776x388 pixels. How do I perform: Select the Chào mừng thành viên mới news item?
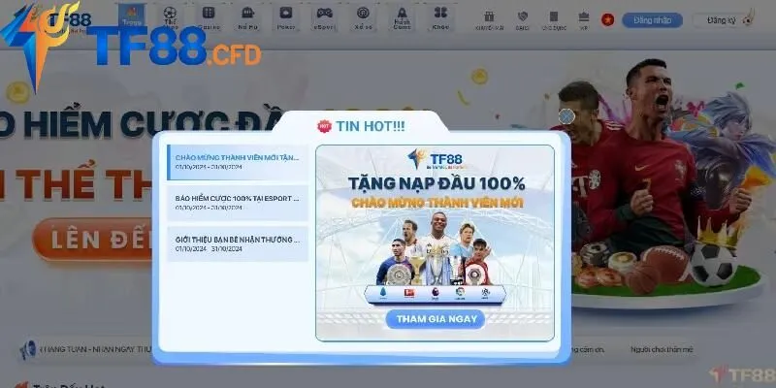point(238,162)
